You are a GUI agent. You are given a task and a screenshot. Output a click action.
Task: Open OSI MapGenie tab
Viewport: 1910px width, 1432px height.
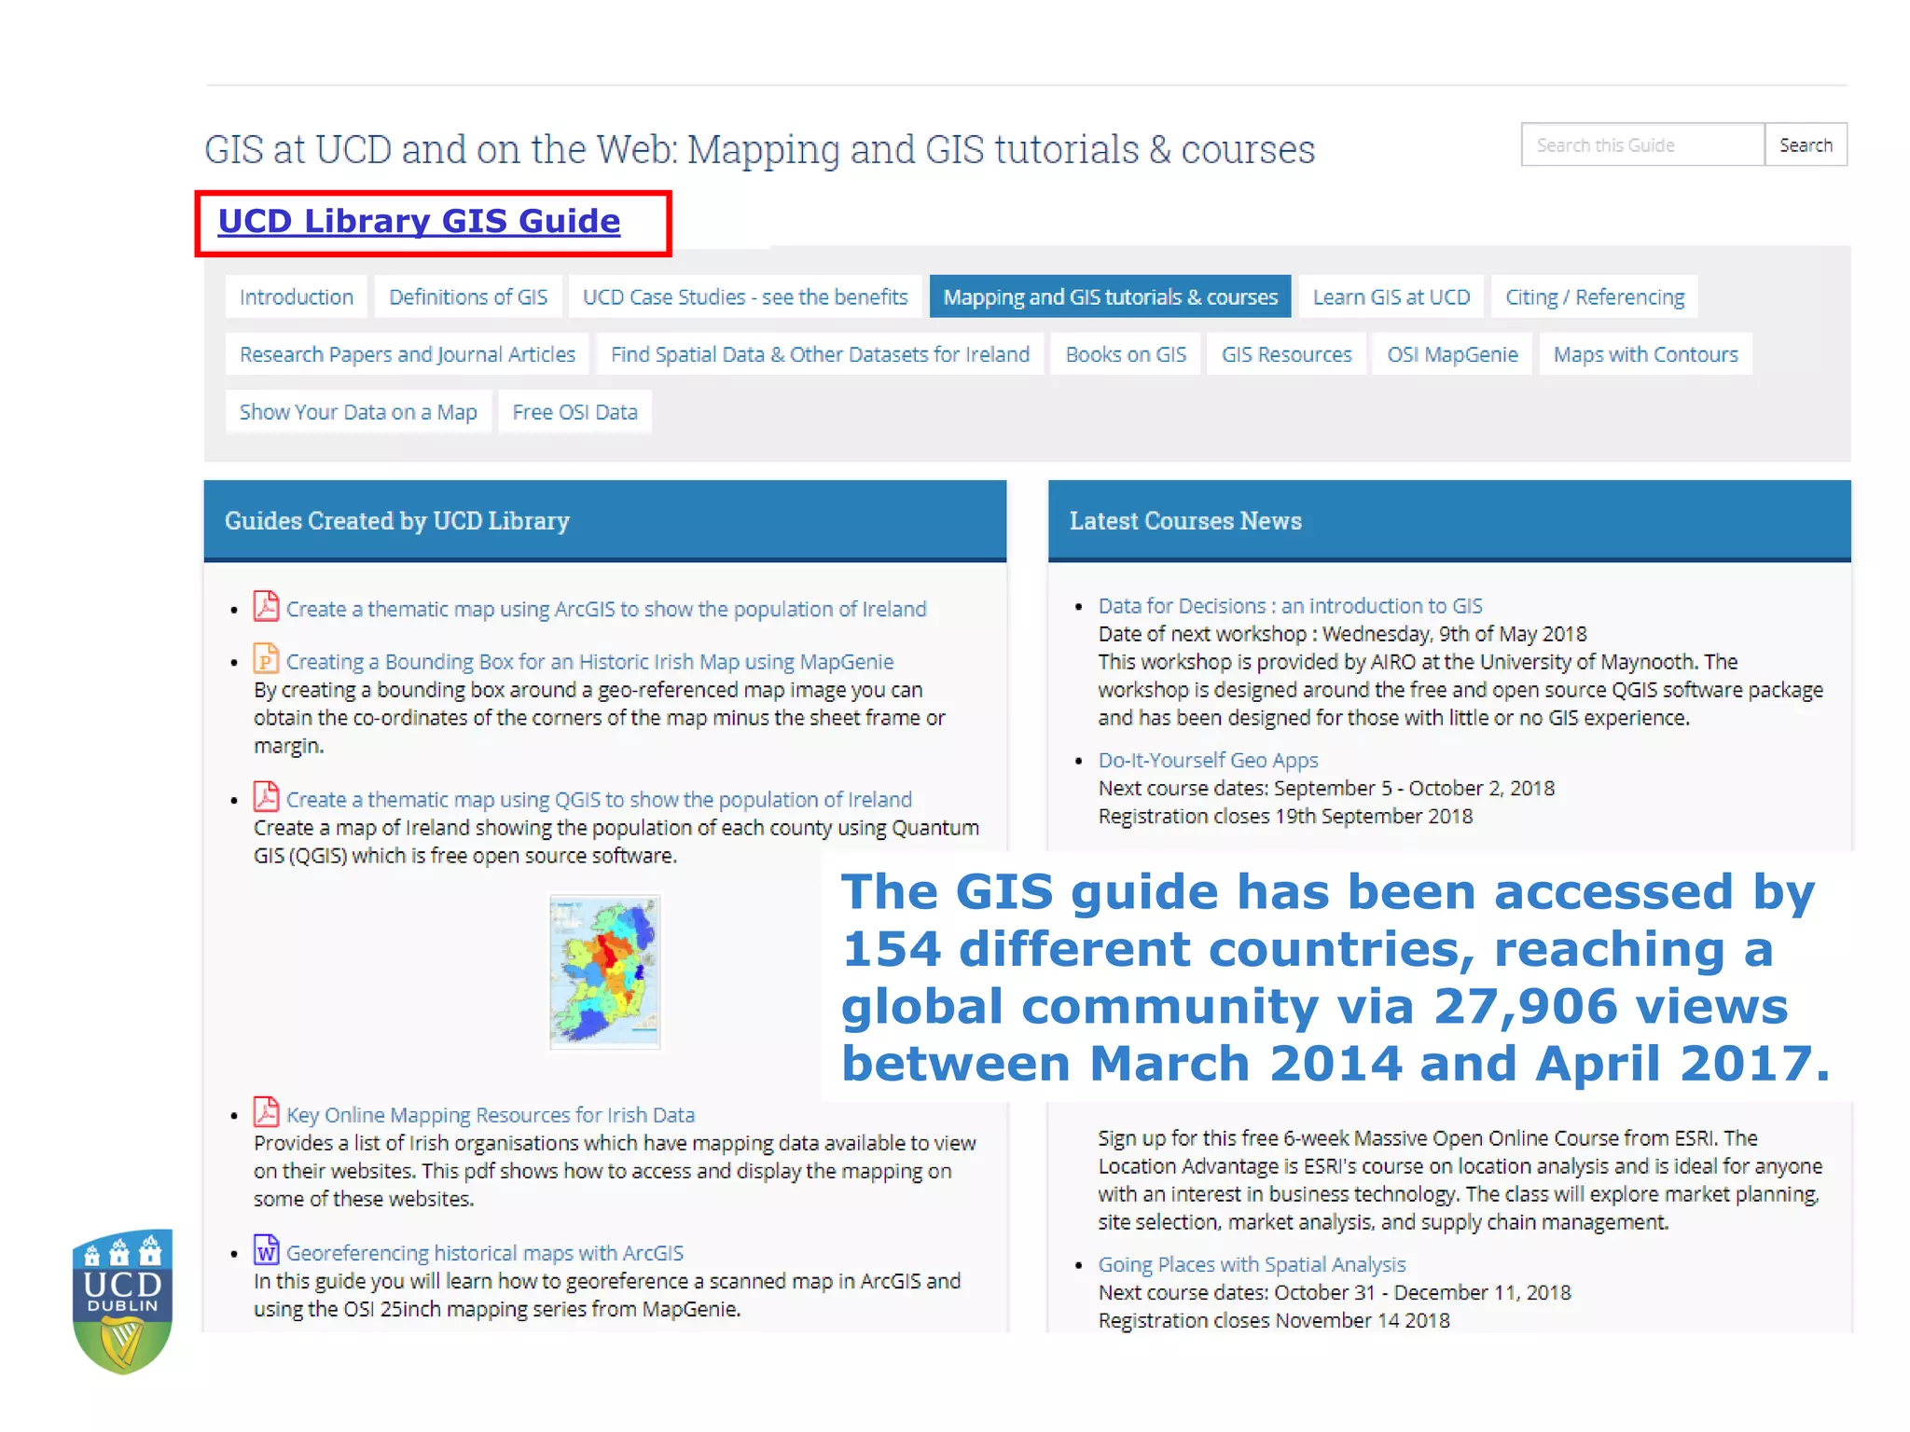(x=1452, y=354)
